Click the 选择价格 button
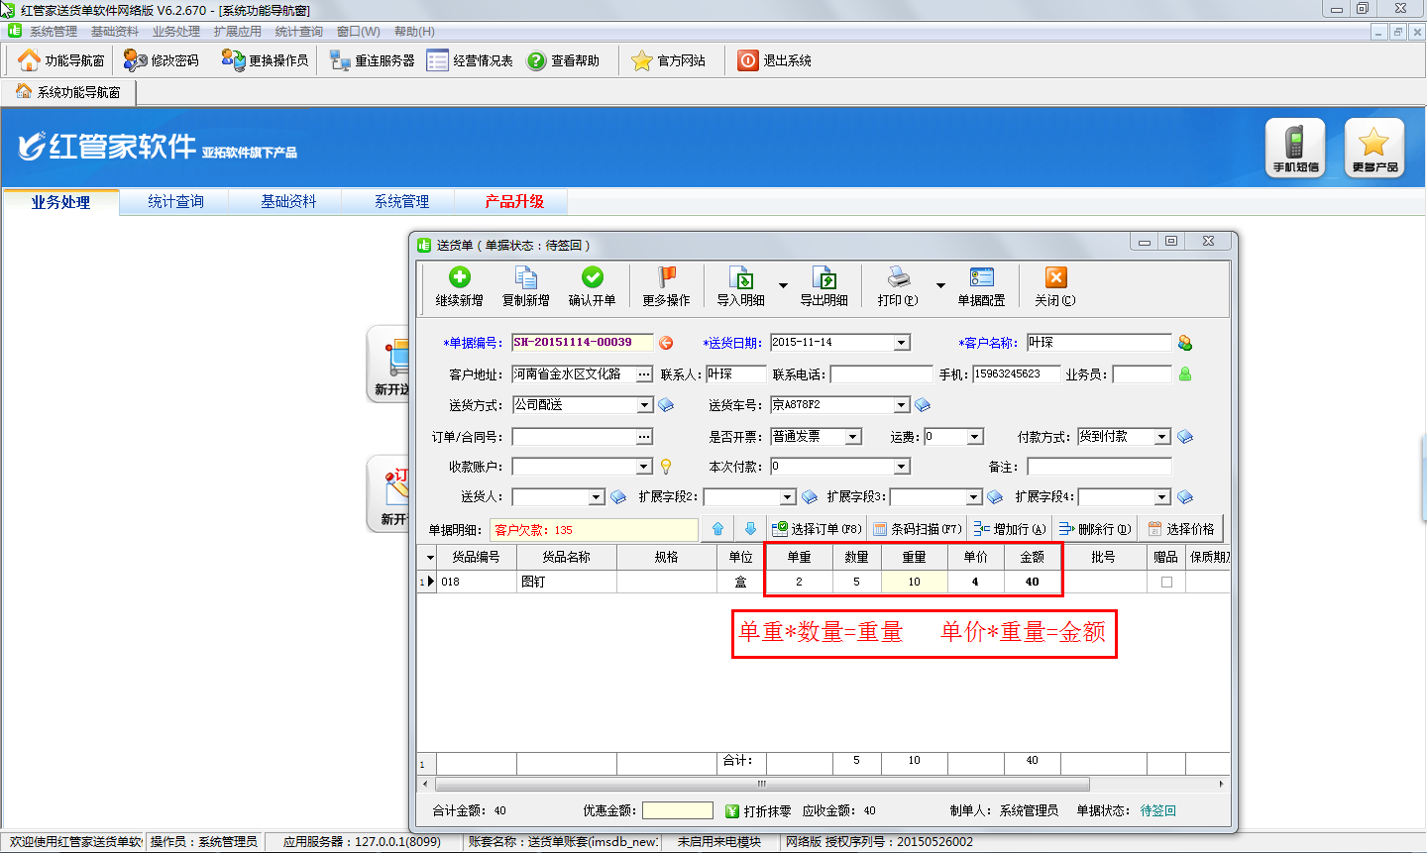 click(x=1180, y=529)
